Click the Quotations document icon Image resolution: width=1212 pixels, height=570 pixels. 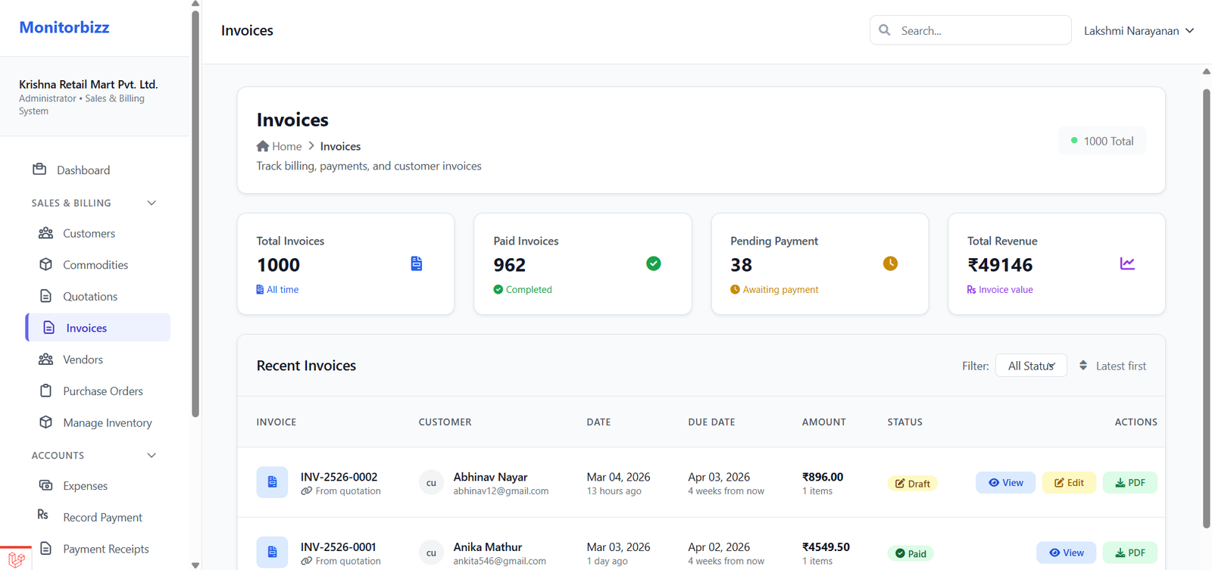click(x=45, y=296)
